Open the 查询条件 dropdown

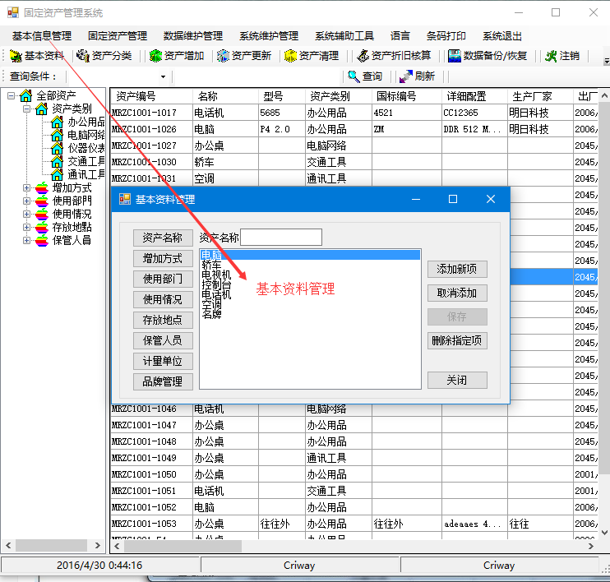click(163, 76)
